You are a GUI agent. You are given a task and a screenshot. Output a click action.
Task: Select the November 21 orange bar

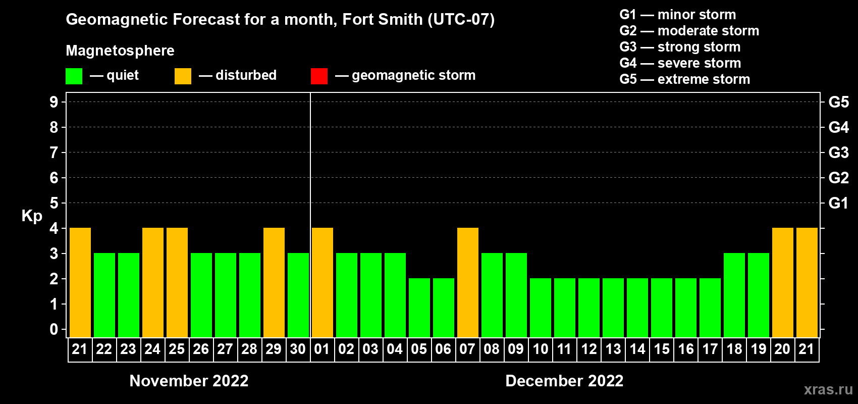[x=80, y=282]
